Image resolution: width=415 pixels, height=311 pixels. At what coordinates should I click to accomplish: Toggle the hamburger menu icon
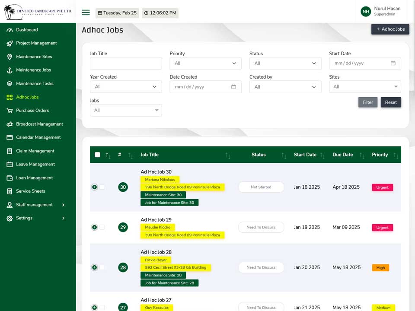[x=86, y=13]
